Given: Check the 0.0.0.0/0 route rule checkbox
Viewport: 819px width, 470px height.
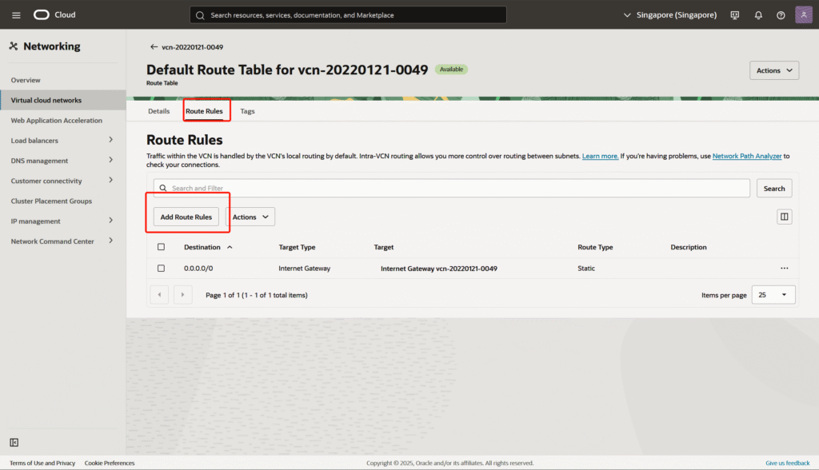Looking at the screenshot, I should click(162, 269).
